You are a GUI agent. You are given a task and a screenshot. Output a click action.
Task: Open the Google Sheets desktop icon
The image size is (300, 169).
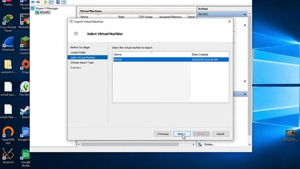(x=25, y=158)
